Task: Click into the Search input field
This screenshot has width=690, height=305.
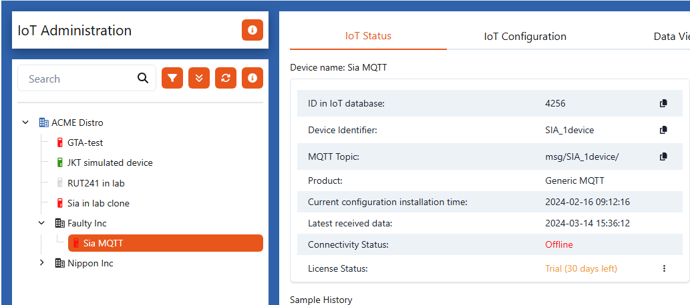Action: [x=77, y=79]
